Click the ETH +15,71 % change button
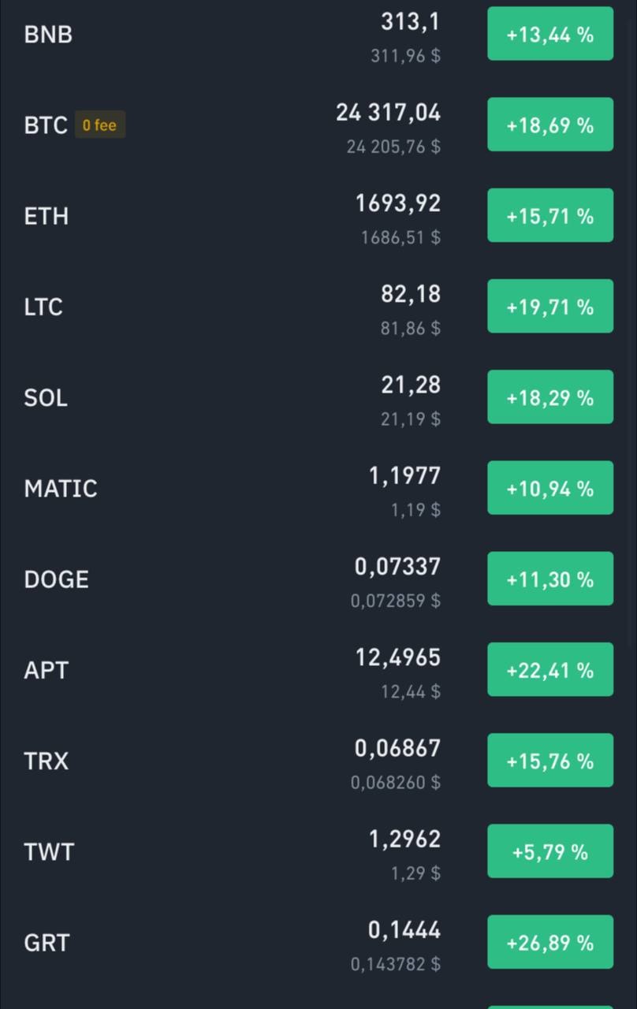This screenshot has height=1009, width=637. 550,215
